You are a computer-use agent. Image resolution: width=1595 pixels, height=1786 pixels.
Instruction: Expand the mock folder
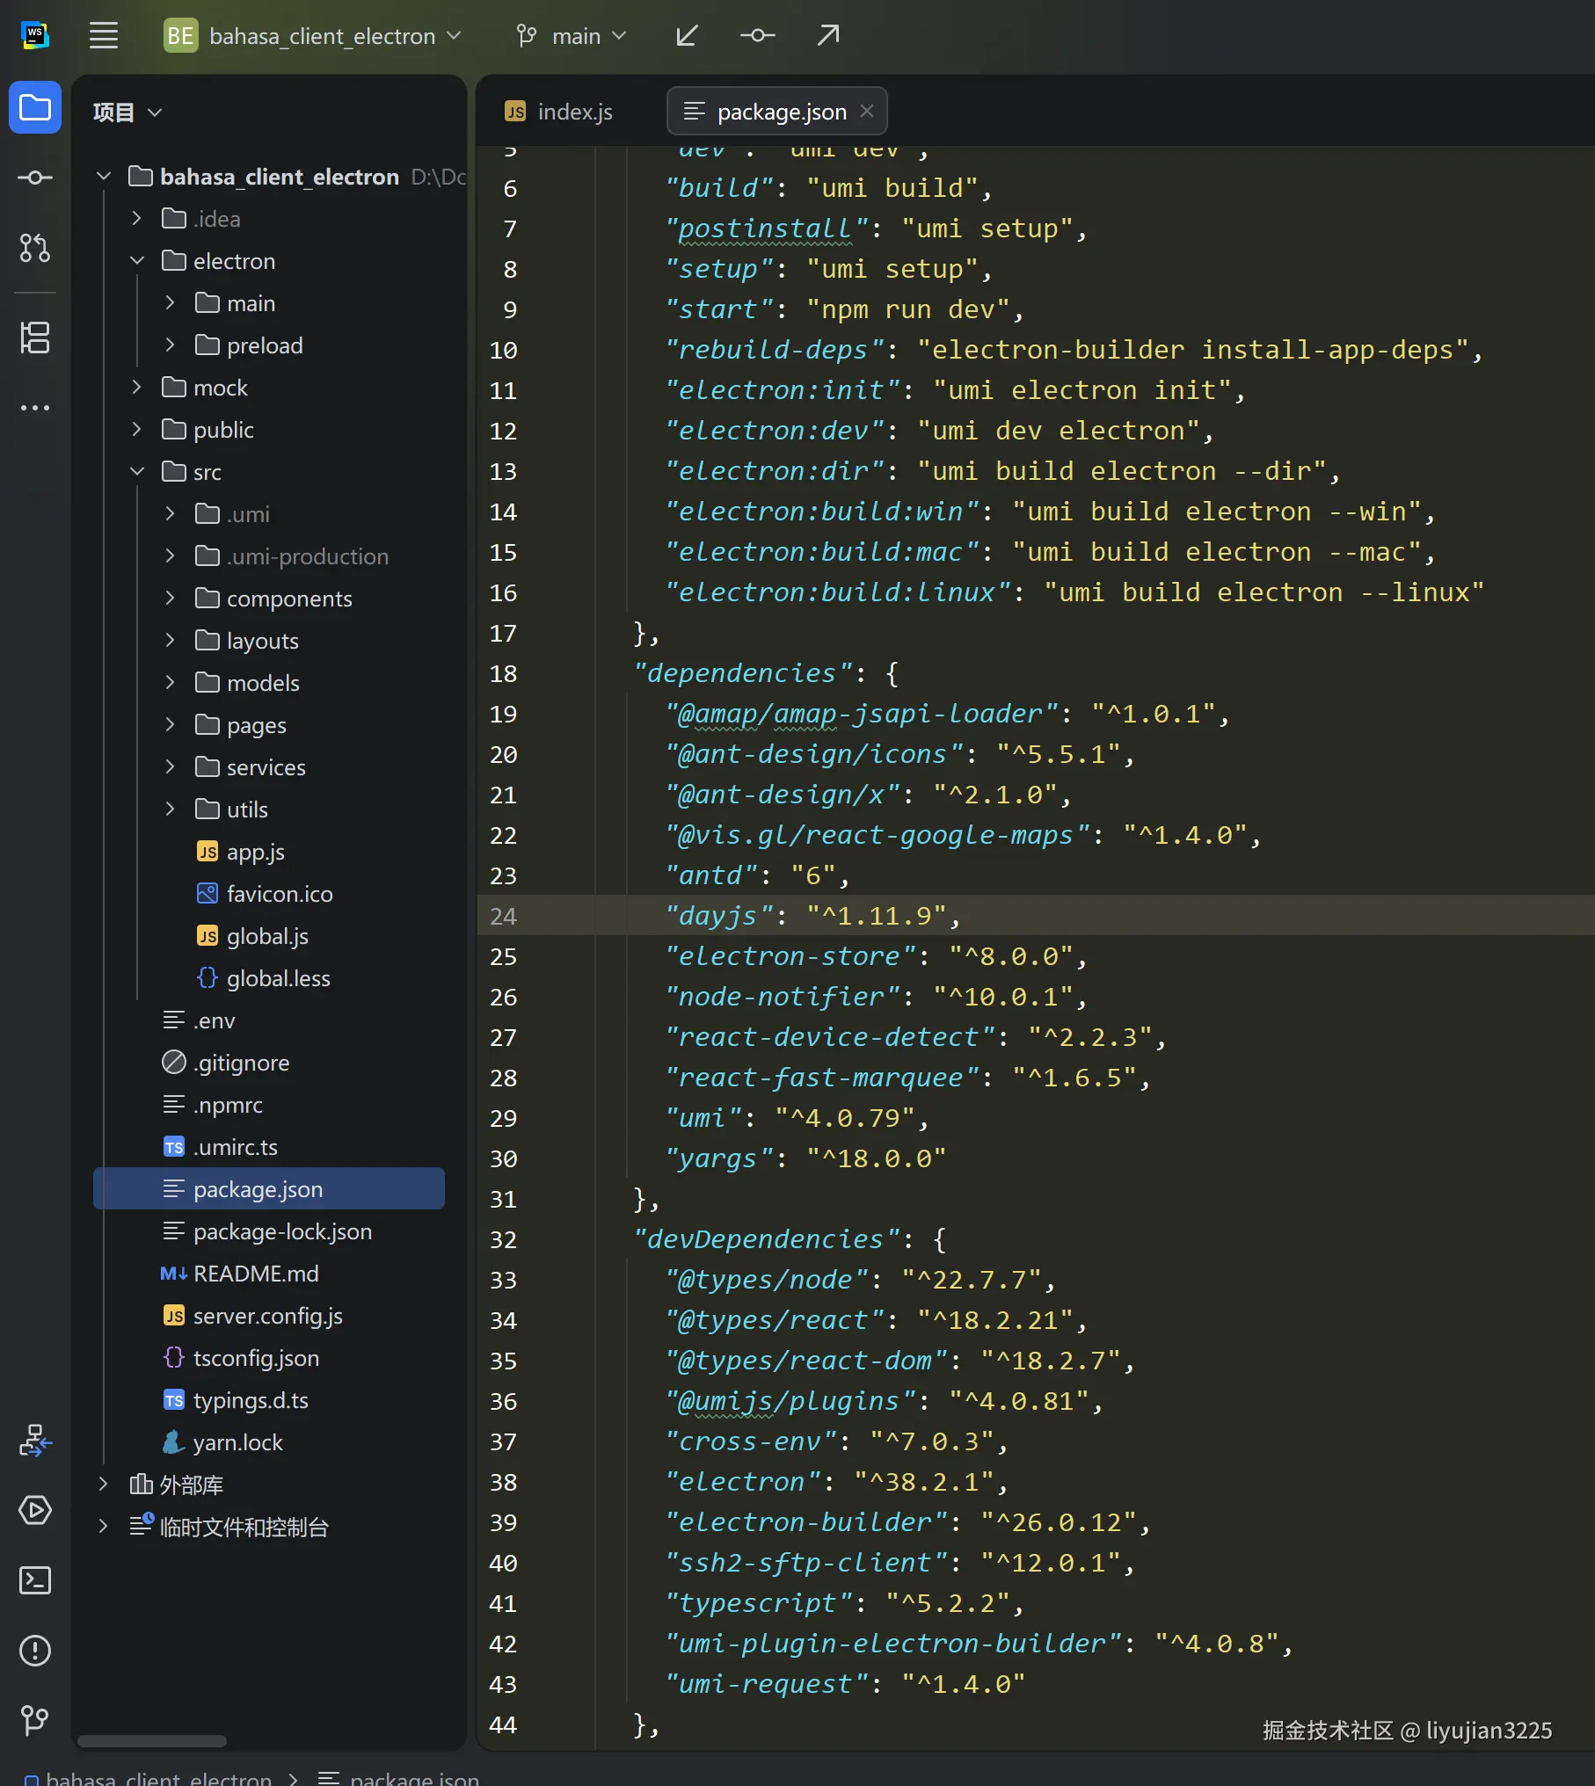[x=136, y=388]
